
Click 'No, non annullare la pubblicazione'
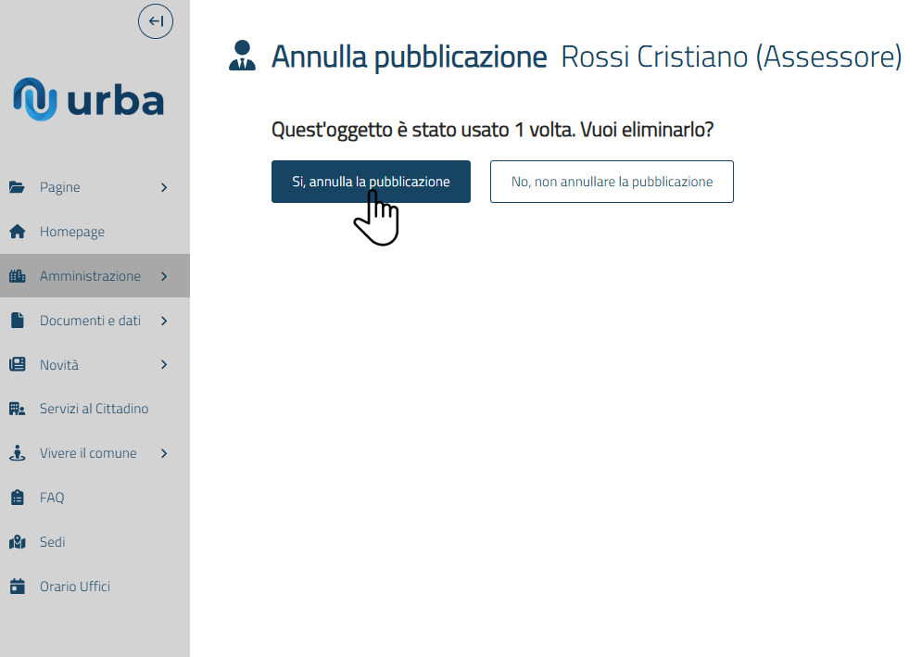[612, 182]
